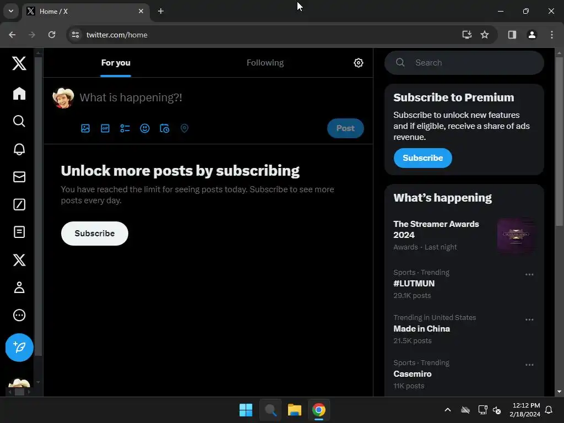Image resolution: width=564 pixels, height=423 pixels.
Task: Click the X logo at top of sidebar
Action: click(19, 63)
